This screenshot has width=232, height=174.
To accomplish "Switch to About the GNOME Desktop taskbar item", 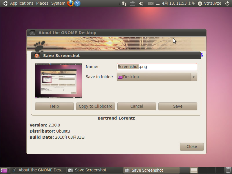I will pos(39,170).
